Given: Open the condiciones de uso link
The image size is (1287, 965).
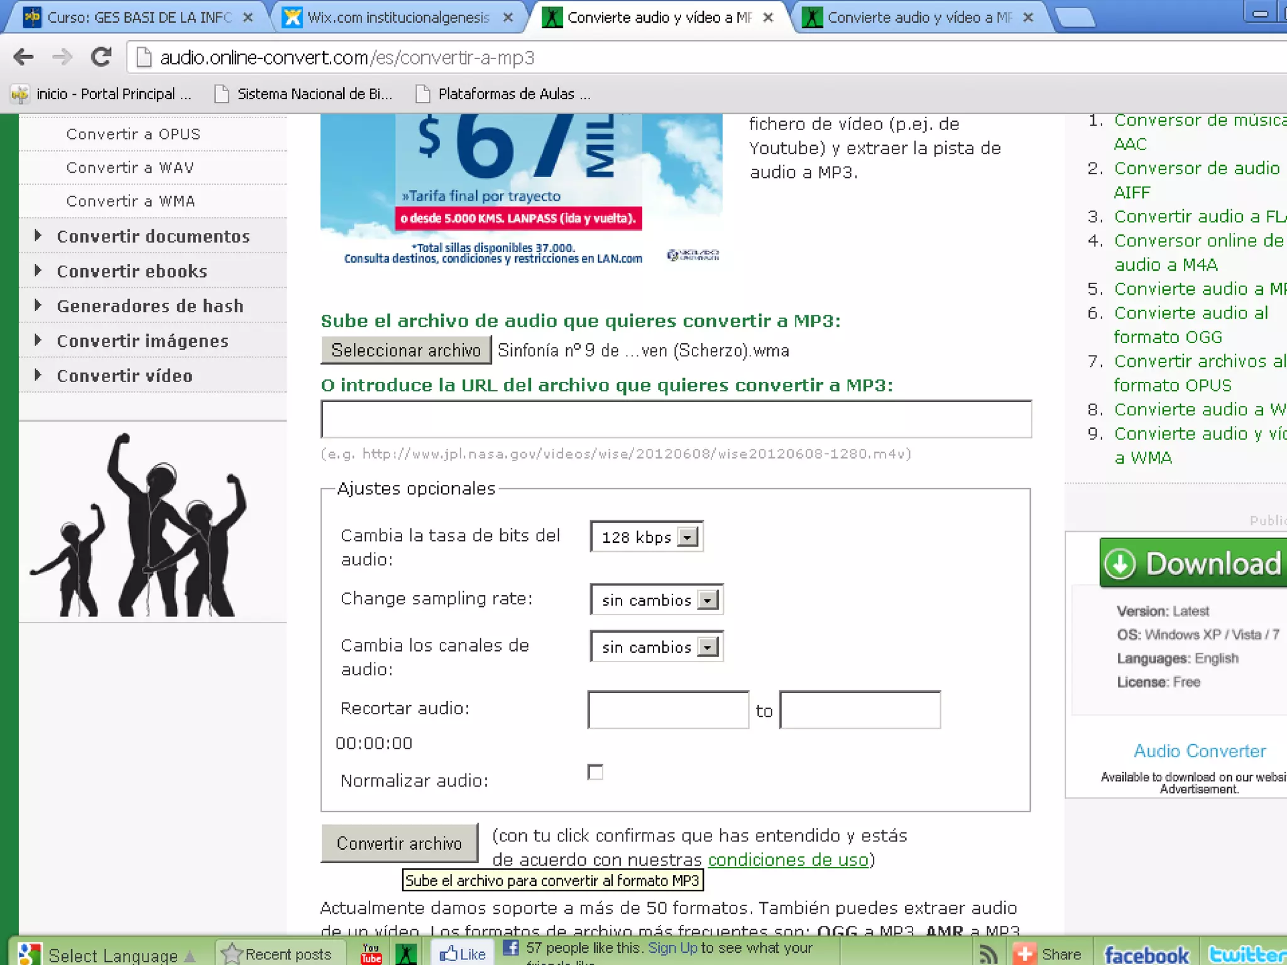Looking at the screenshot, I should [x=788, y=859].
